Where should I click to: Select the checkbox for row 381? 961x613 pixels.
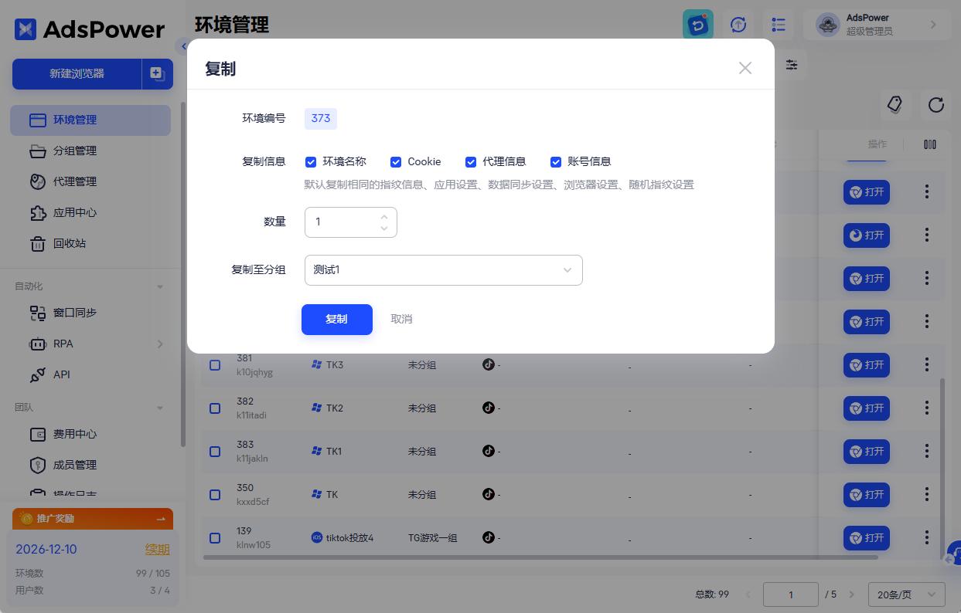click(215, 364)
